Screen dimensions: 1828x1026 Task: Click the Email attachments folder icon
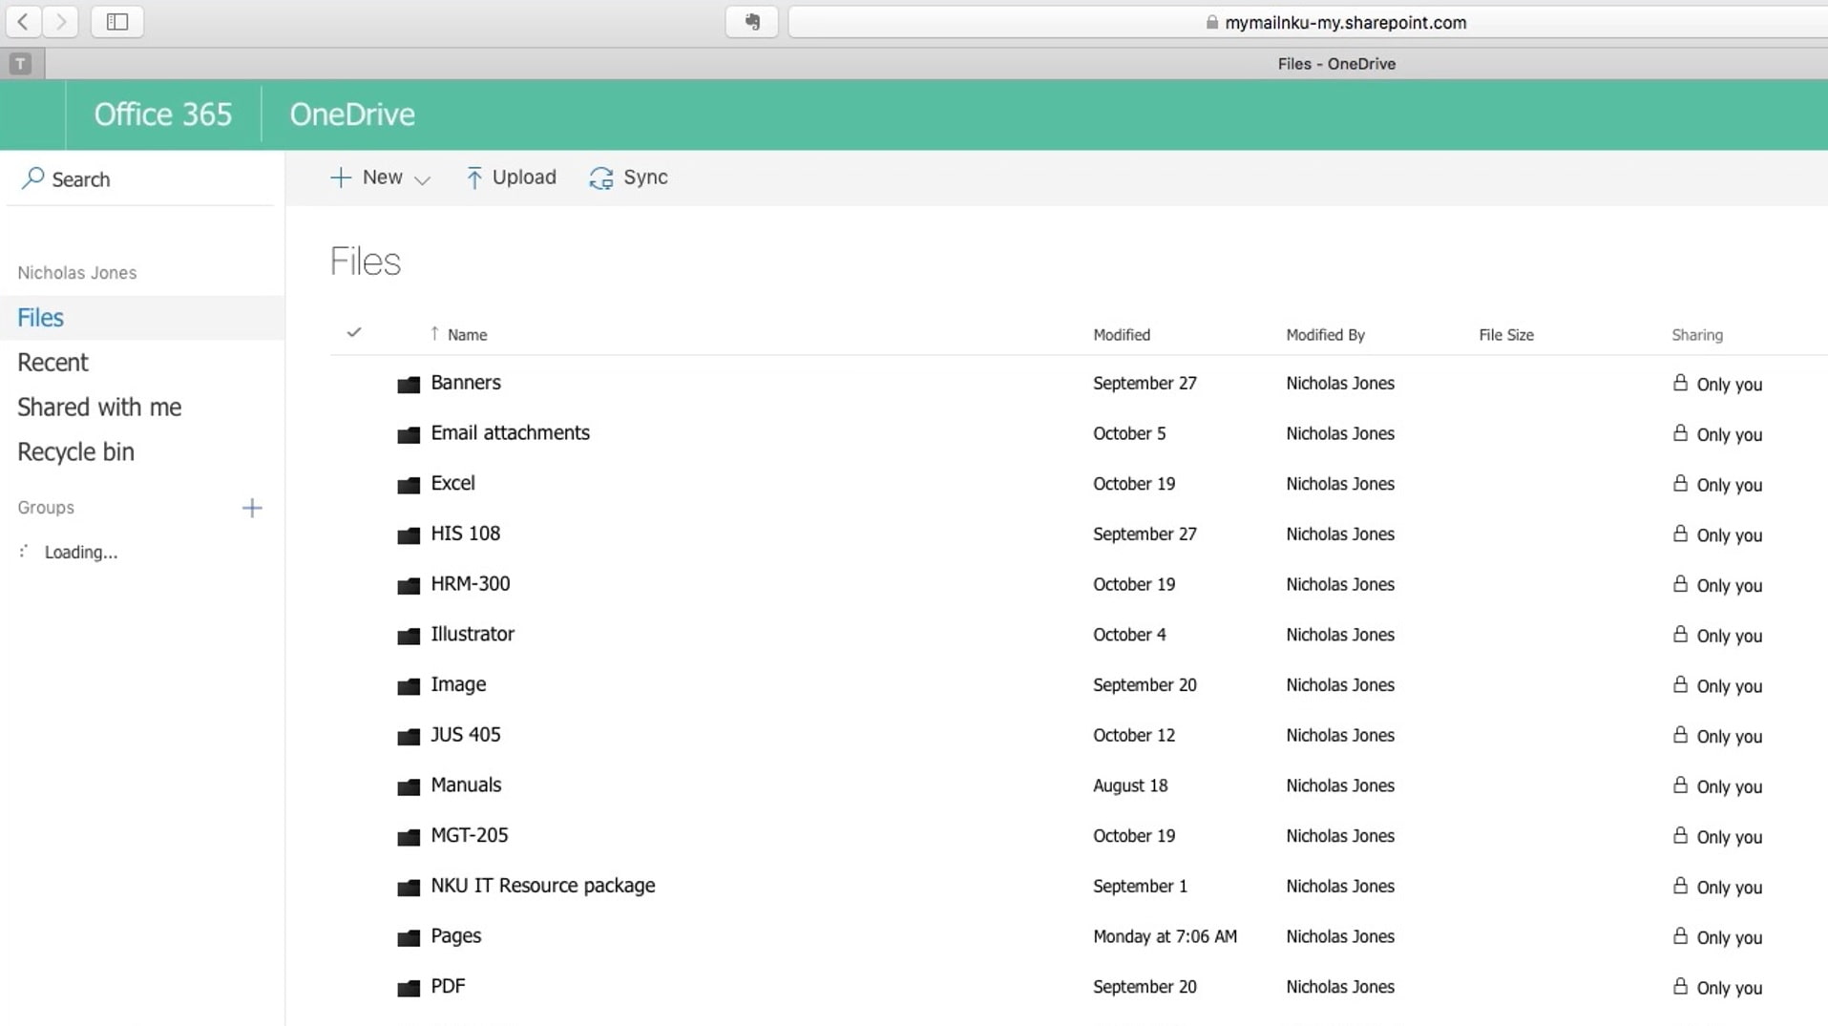409,434
